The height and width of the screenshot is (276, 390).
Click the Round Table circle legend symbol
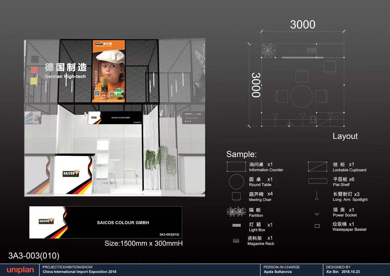236,182
